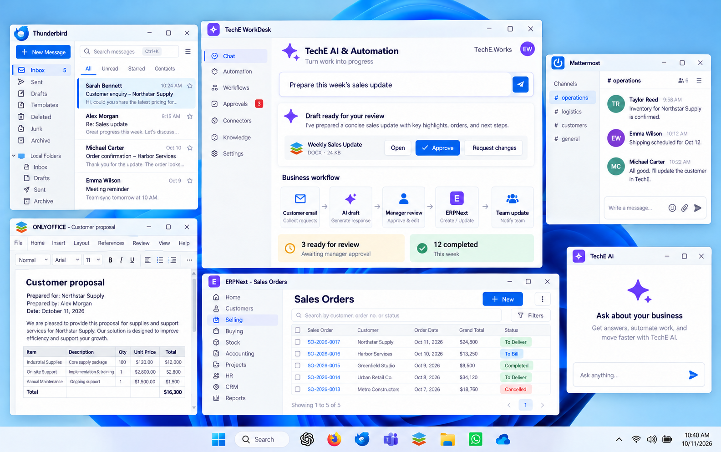Insert bullet list in ONLYOFFICE

coord(160,260)
